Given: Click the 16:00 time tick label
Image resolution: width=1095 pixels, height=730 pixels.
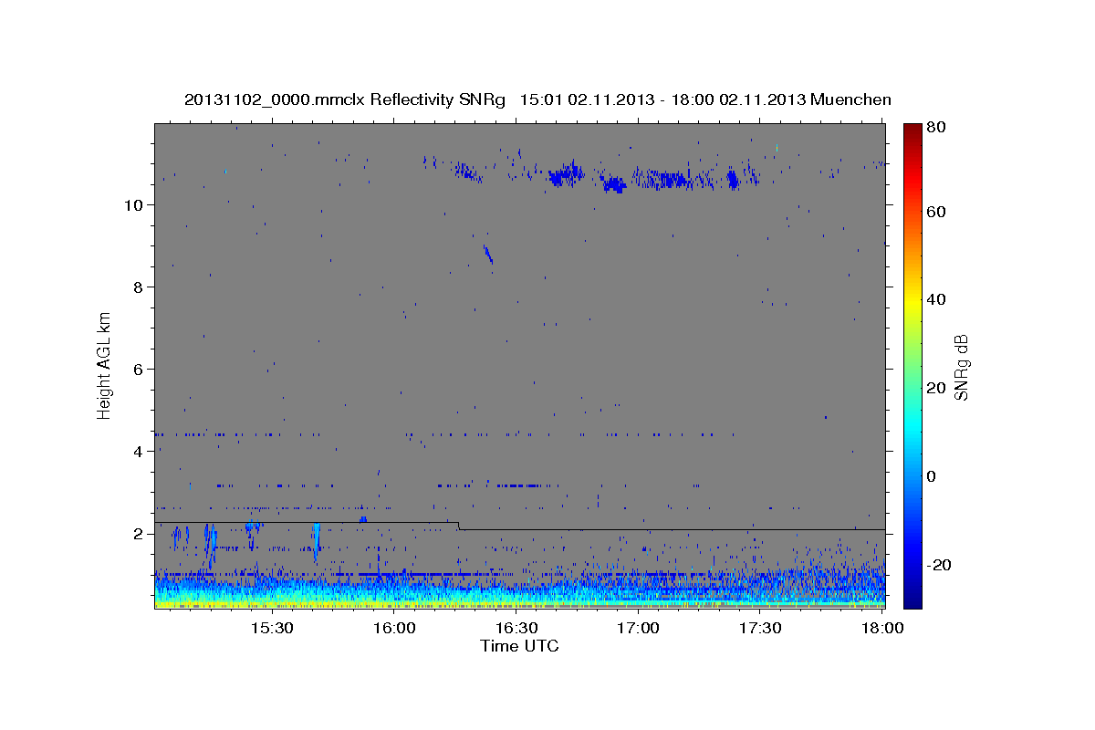Looking at the screenshot, I should 393,629.
